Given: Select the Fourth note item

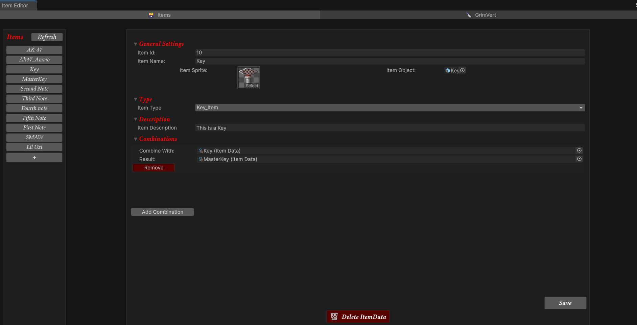Looking at the screenshot, I should [34, 108].
